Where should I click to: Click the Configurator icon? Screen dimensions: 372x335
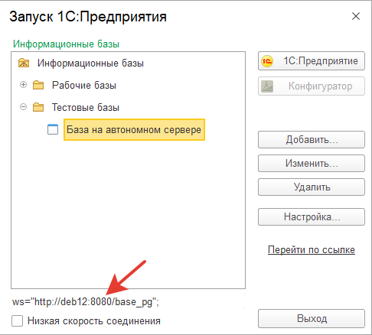[x=267, y=86]
